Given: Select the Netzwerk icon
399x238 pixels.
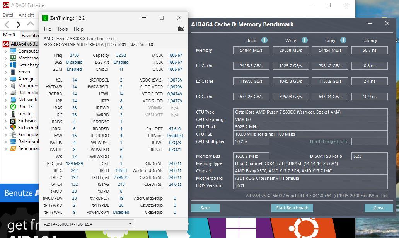Looking at the screenshot, I should pos(13,100).
